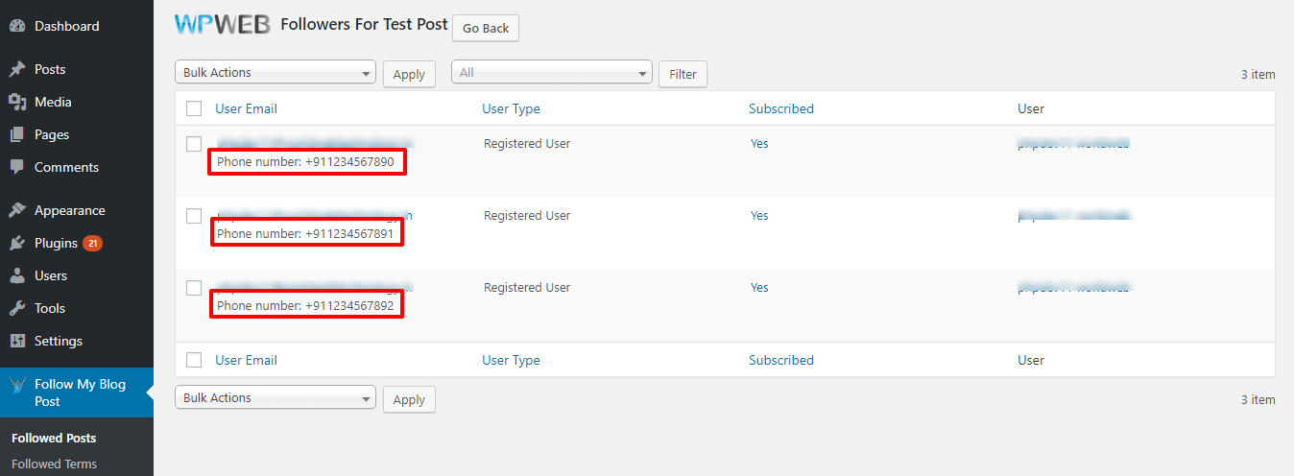Open the bottom Bulk Actions dropdown
This screenshot has width=1294, height=476.
276,398
